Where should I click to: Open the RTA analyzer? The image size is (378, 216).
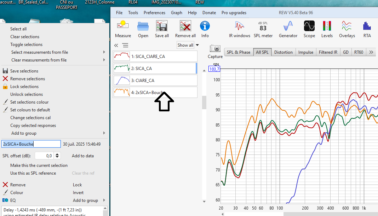(x=367, y=29)
